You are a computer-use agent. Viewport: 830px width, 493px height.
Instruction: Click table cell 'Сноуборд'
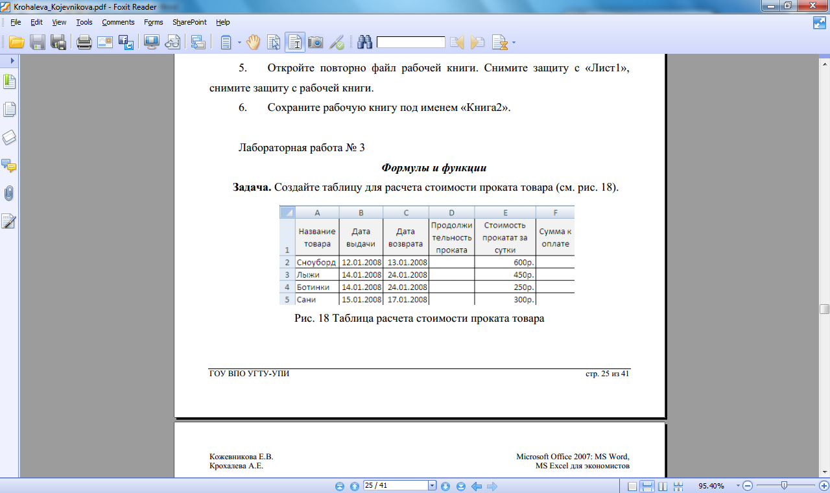pos(316,262)
